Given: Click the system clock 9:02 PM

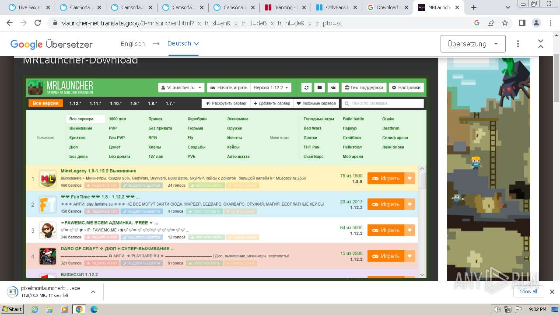Looking at the screenshot, I should click(537, 309).
